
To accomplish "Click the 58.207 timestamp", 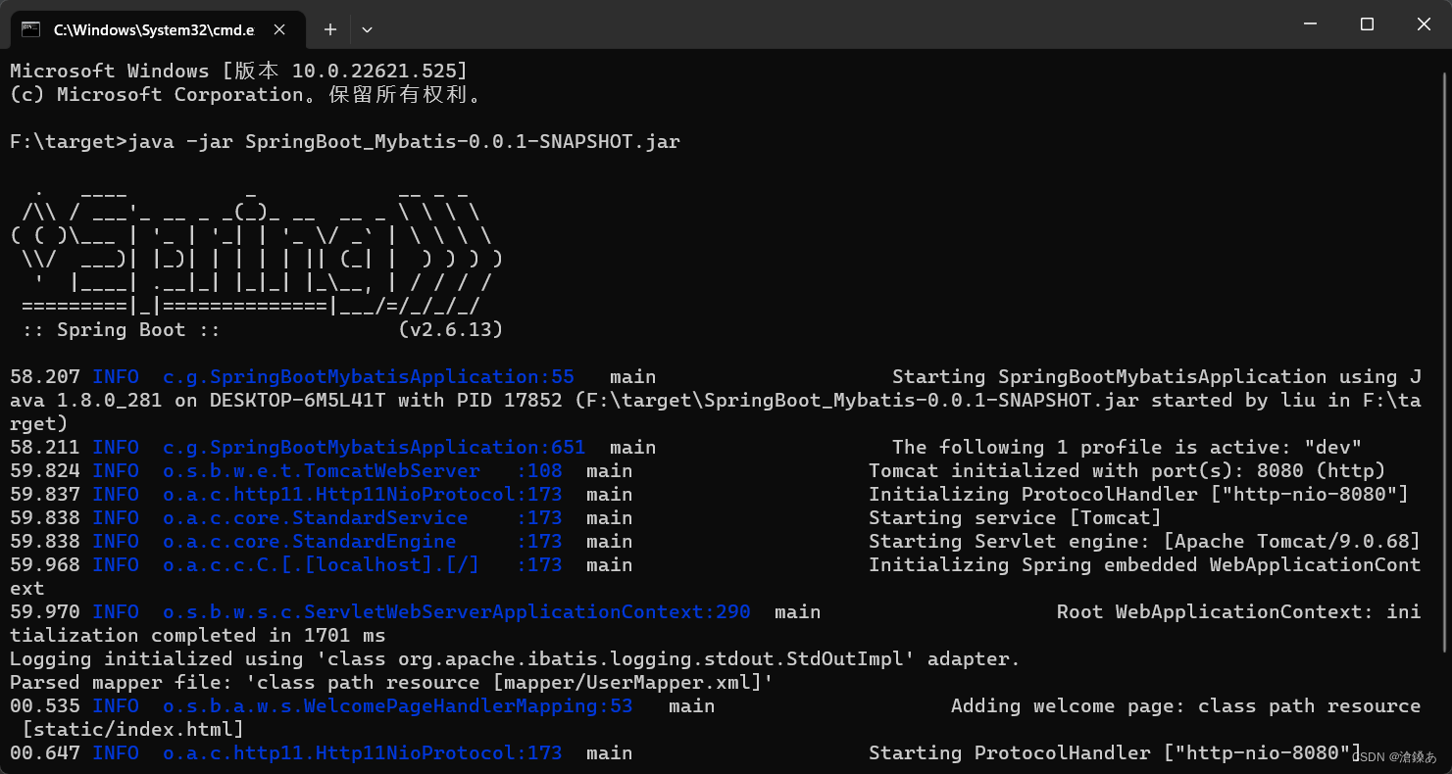I will [45, 377].
